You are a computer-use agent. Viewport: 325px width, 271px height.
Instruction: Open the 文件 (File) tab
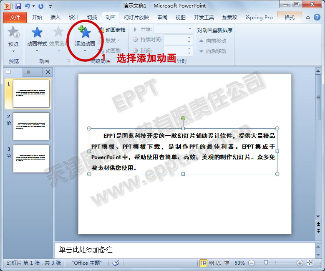click(x=15, y=18)
